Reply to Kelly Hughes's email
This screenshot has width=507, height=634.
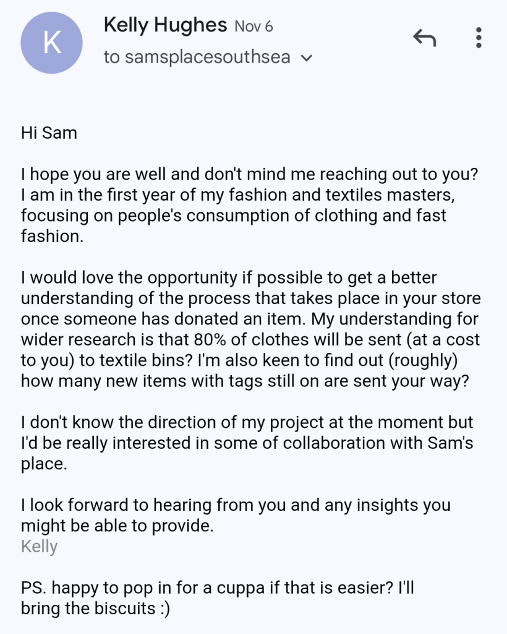tap(425, 39)
